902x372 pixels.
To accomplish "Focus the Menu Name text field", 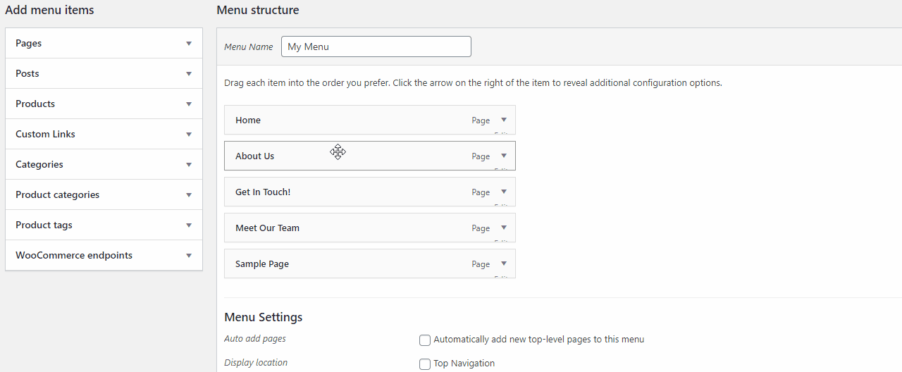I will tap(376, 46).
